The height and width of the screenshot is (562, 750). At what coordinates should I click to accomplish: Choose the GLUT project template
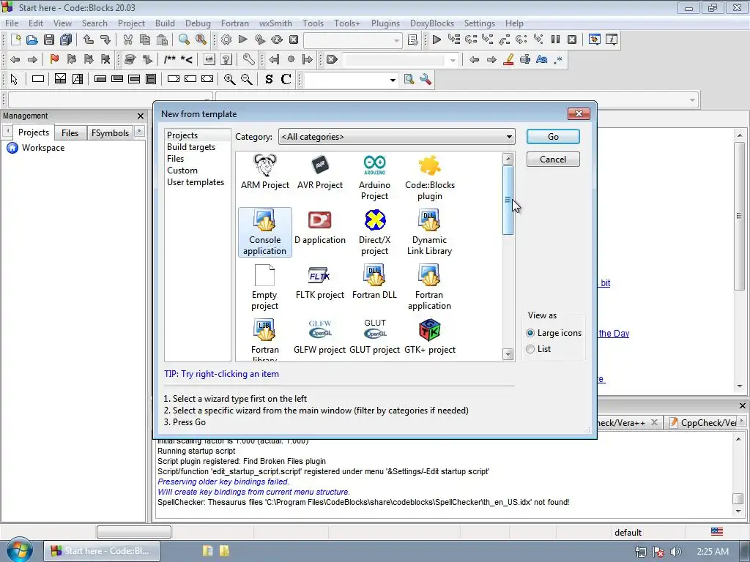[x=374, y=337]
